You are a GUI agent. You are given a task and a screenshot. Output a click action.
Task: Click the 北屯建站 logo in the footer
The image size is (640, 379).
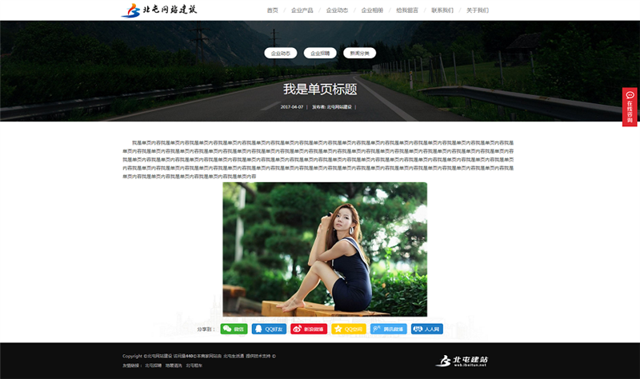(x=461, y=360)
